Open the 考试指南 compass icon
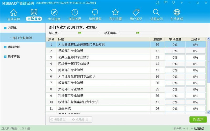 [54, 12]
